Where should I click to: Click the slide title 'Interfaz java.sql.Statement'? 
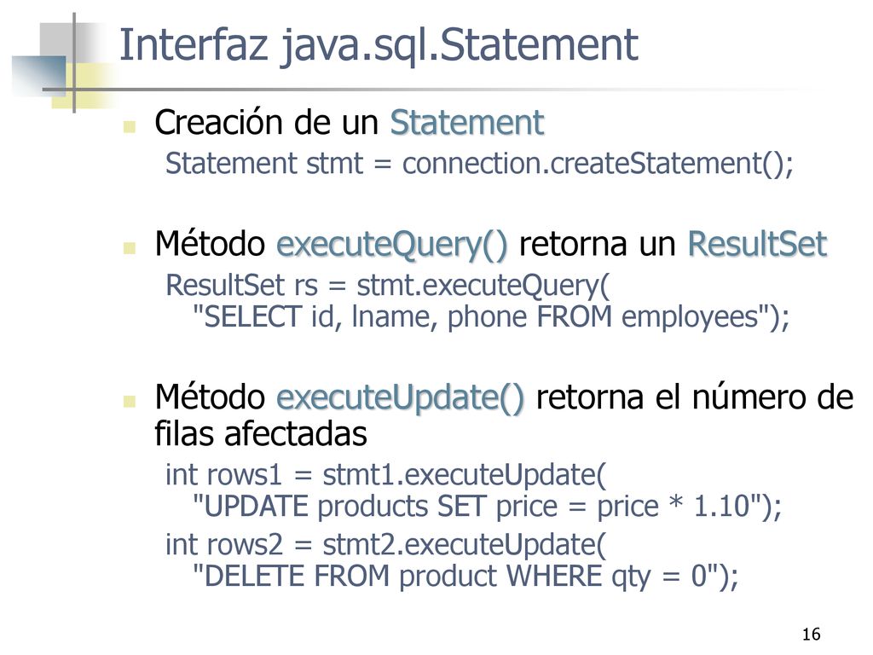[379, 46]
